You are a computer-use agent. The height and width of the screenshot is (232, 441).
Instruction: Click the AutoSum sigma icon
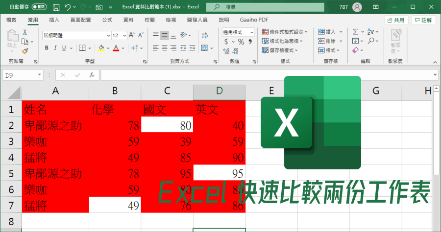click(356, 32)
